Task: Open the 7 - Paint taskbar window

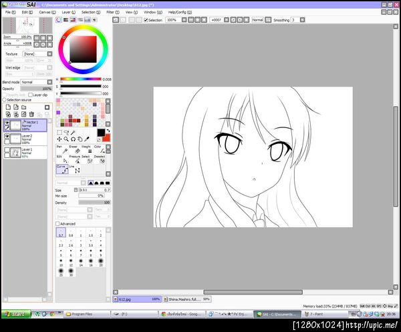Action: pos(325,314)
